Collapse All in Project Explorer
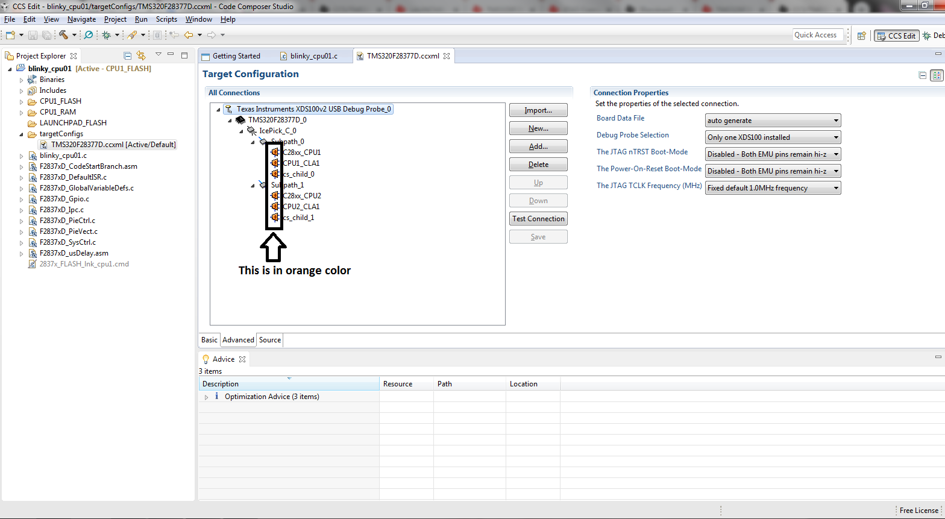945x519 pixels. 128,55
